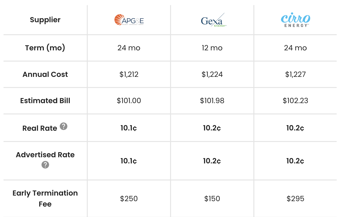The image size is (342, 217).
Task: Open the Real Rate help icon
Action: coord(63,126)
